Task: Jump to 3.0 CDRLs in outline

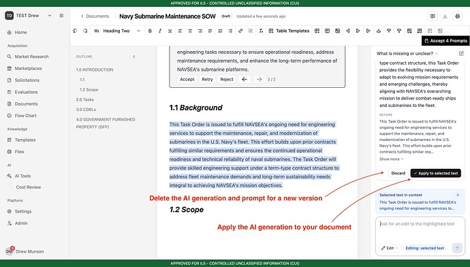Action: point(86,110)
